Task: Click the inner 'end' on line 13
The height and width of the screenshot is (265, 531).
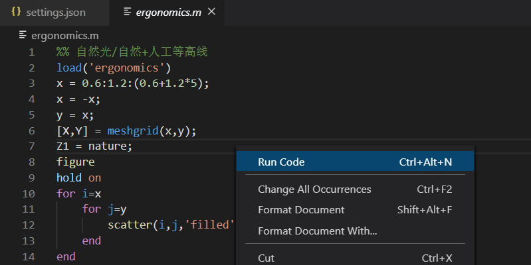Action: click(92, 240)
